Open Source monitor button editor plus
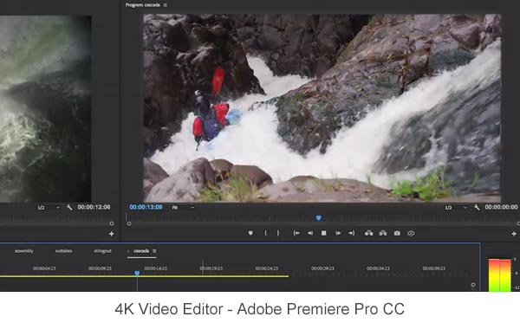This screenshot has height=323, width=520. click(112, 234)
